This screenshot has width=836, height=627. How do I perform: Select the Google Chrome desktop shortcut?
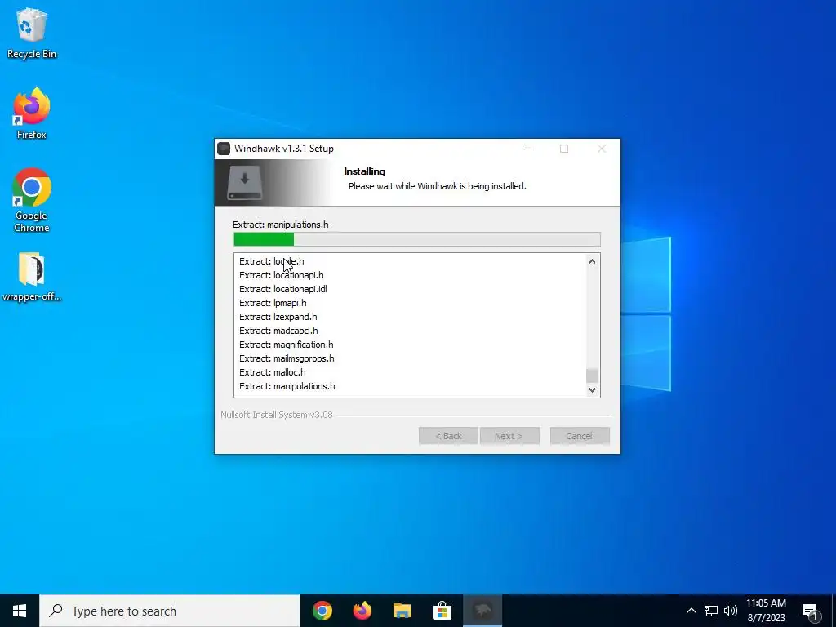coord(32,201)
